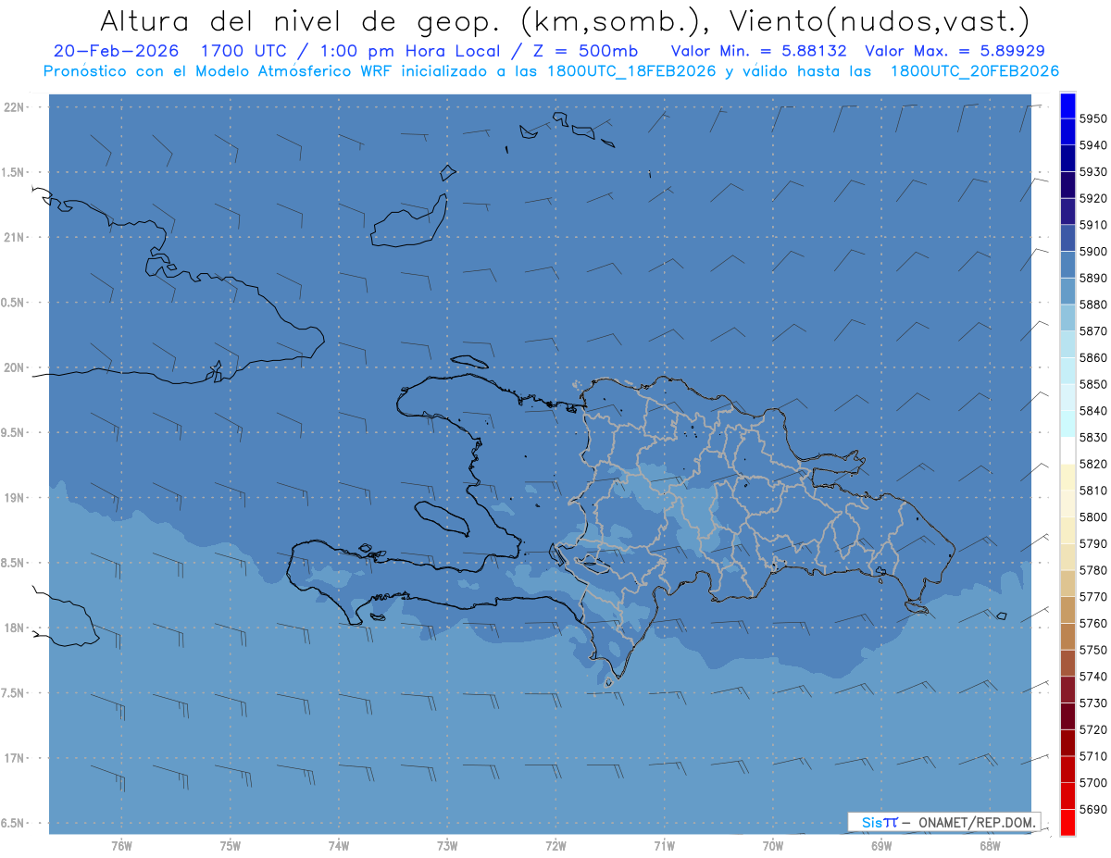The image size is (1111, 858).
Task: Click the legend swatch between 5900 and 5890
Action: [1067, 265]
